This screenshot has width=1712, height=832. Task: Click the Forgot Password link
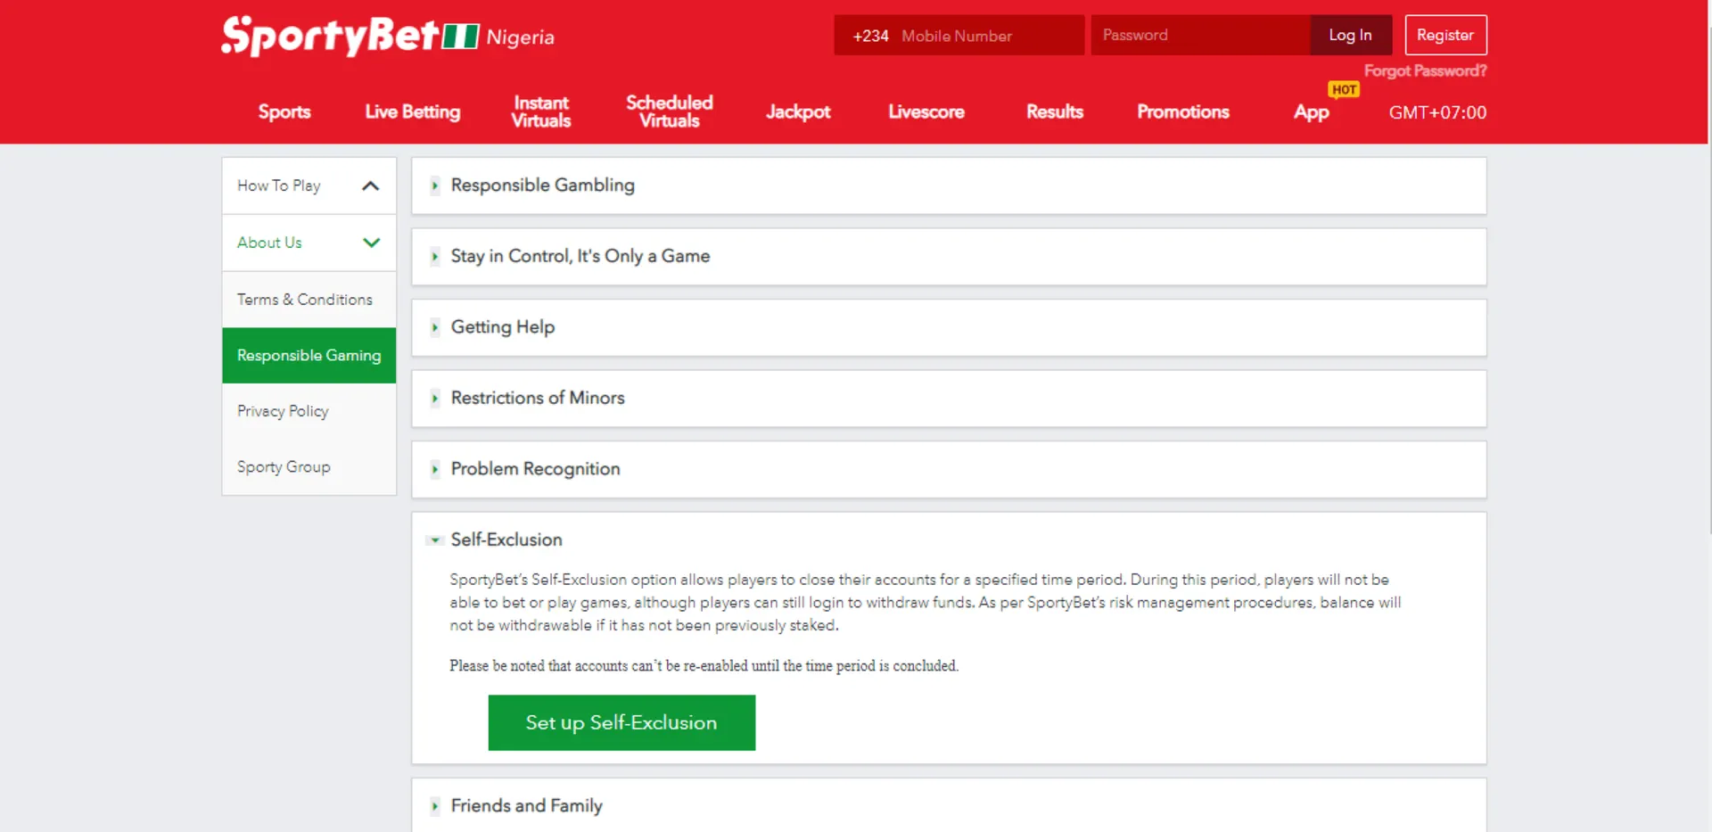pyautogui.click(x=1425, y=70)
